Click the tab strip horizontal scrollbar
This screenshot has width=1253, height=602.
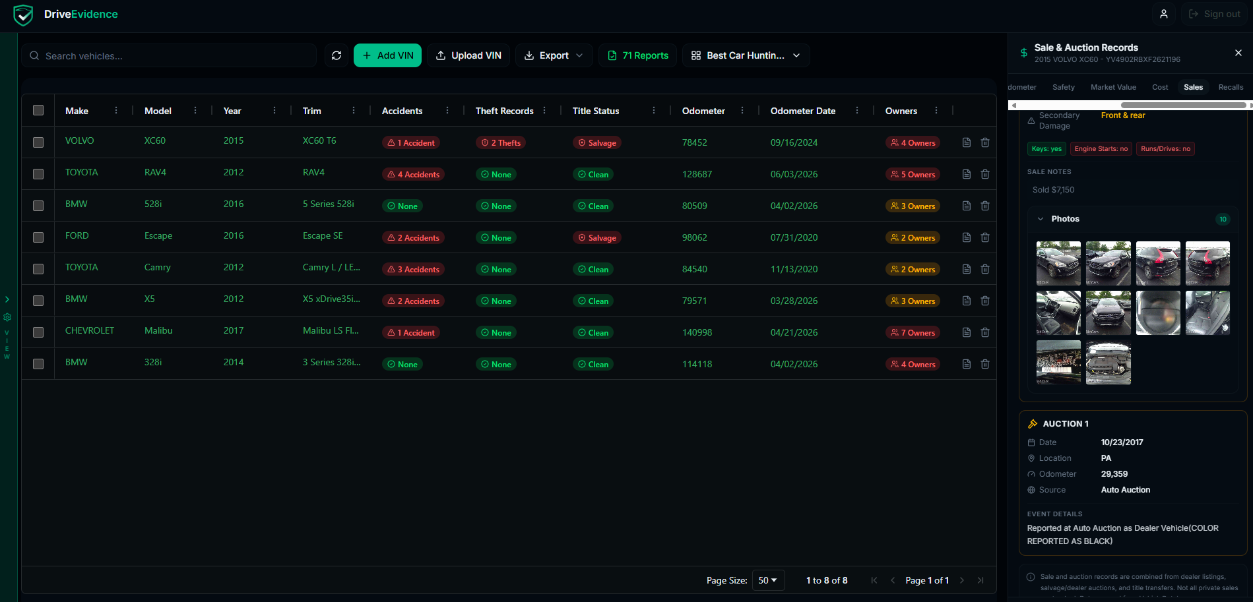click(x=1182, y=105)
